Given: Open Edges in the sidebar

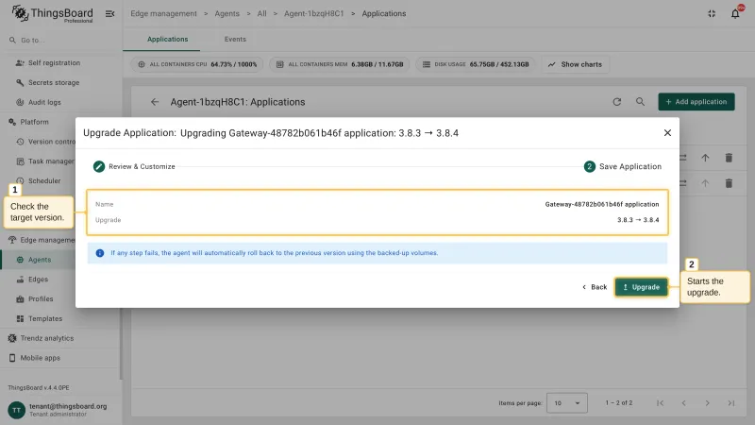Looking at the screenshot, I should [x=40, y=279].
